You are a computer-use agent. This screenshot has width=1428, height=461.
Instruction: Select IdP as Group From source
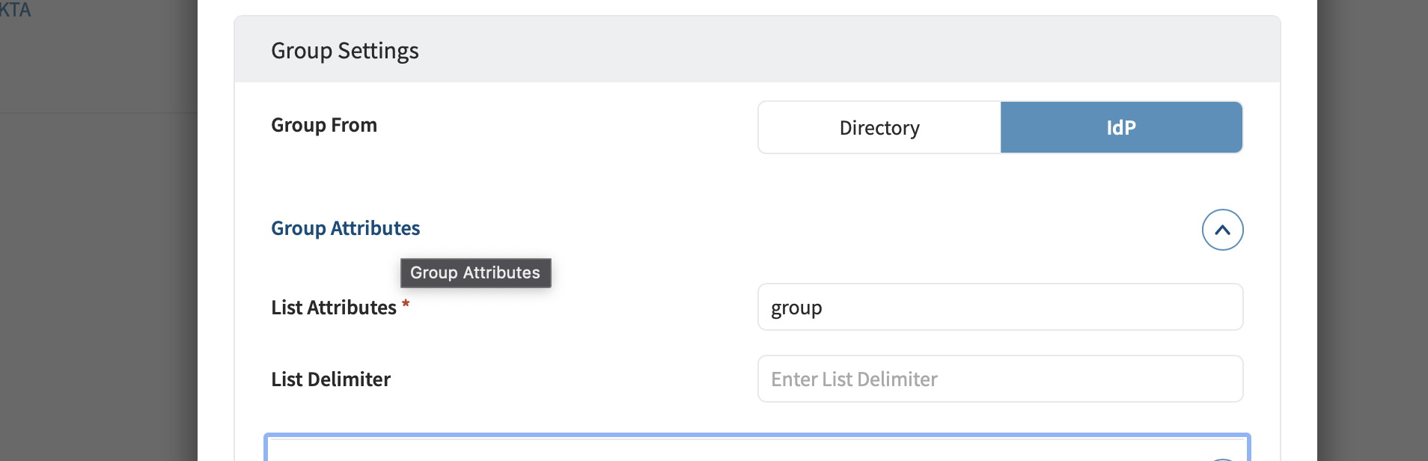[x=1121, y=128]
